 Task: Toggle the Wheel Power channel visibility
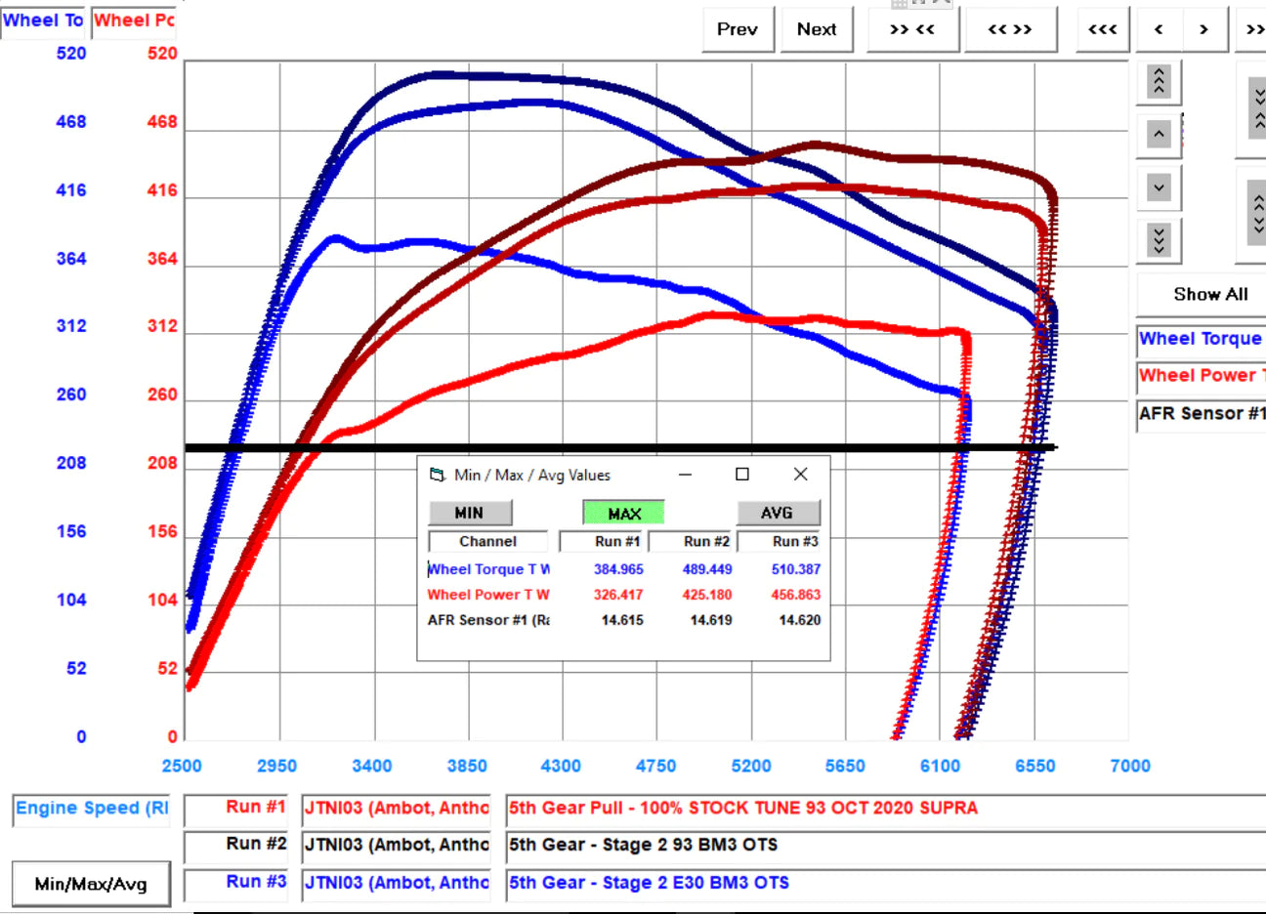[1200, 376]
